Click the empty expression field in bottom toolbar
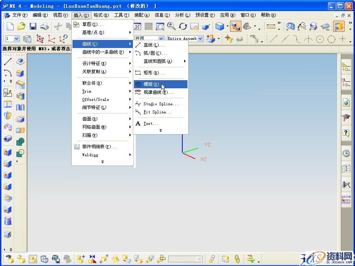Screen dimensions: 355x266 pyautogui.click(x=185, y=259)
